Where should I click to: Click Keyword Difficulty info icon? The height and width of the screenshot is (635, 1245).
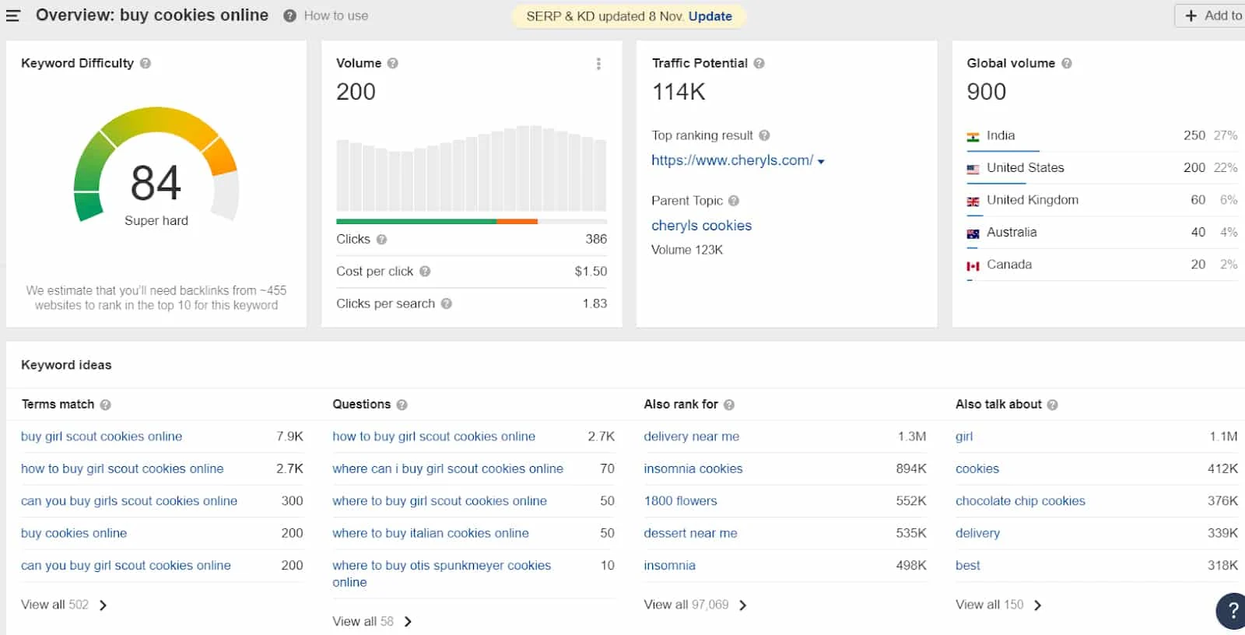[146, 63]
